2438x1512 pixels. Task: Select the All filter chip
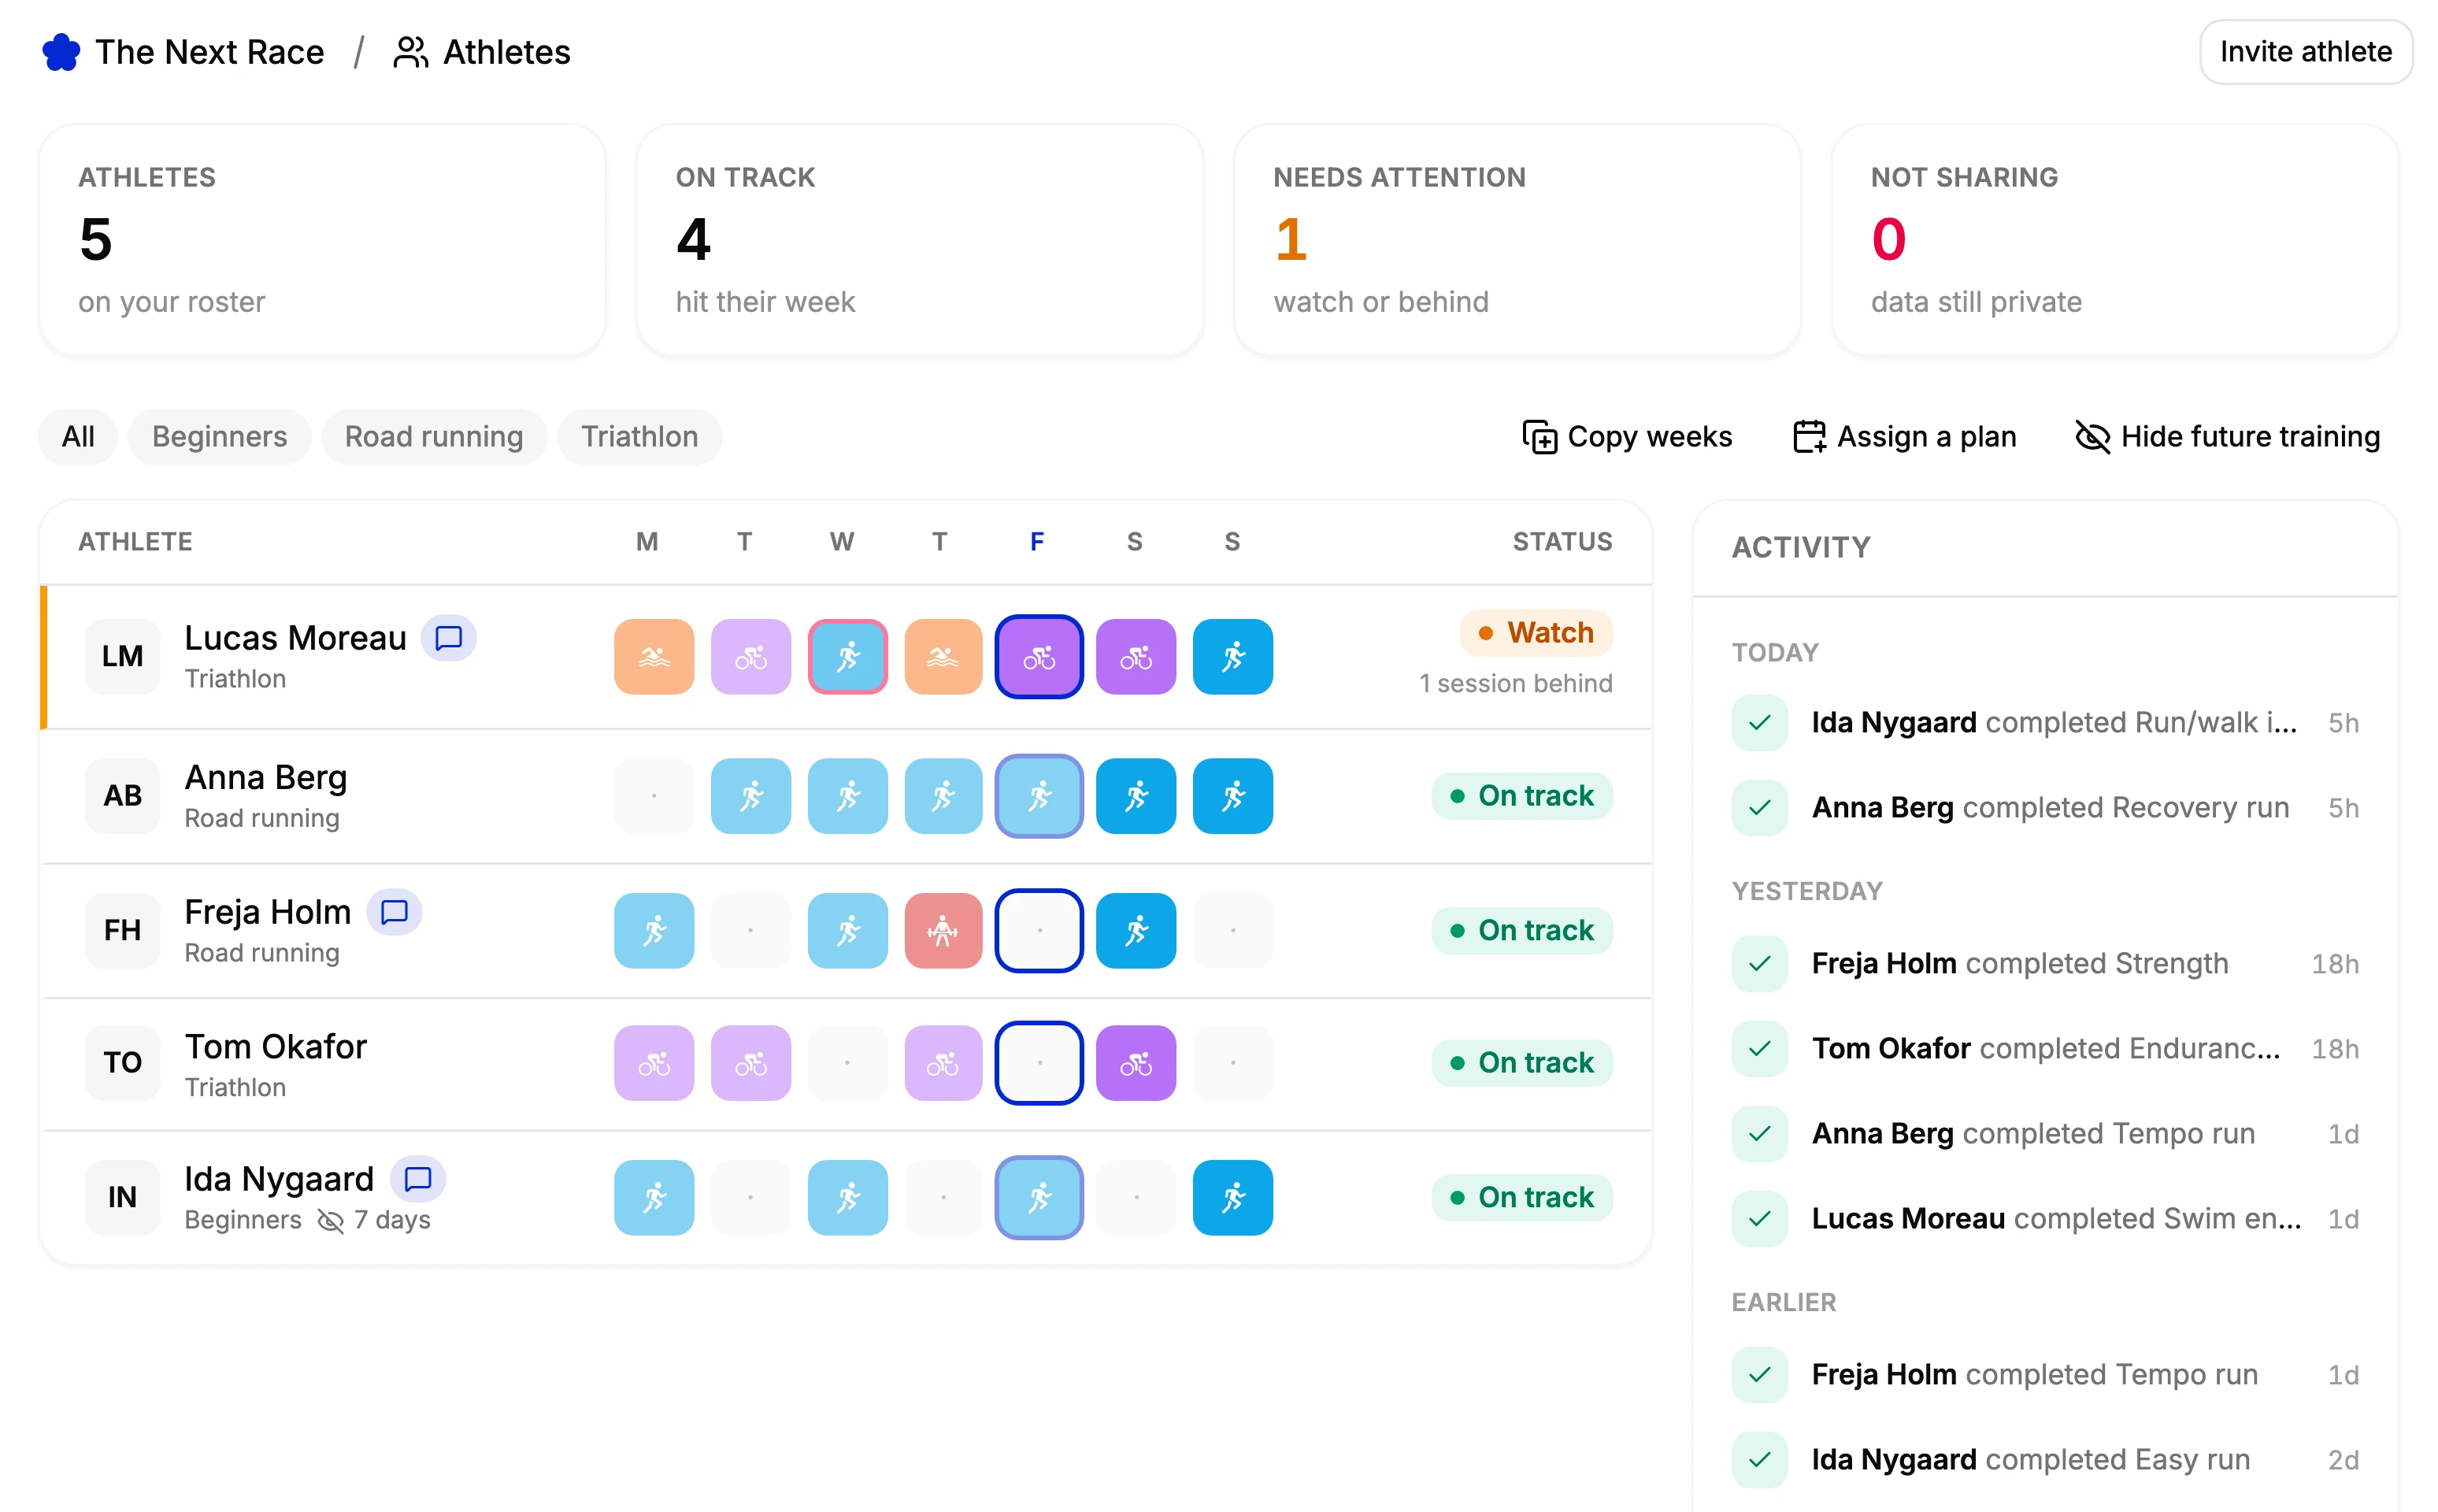[78, 437]
